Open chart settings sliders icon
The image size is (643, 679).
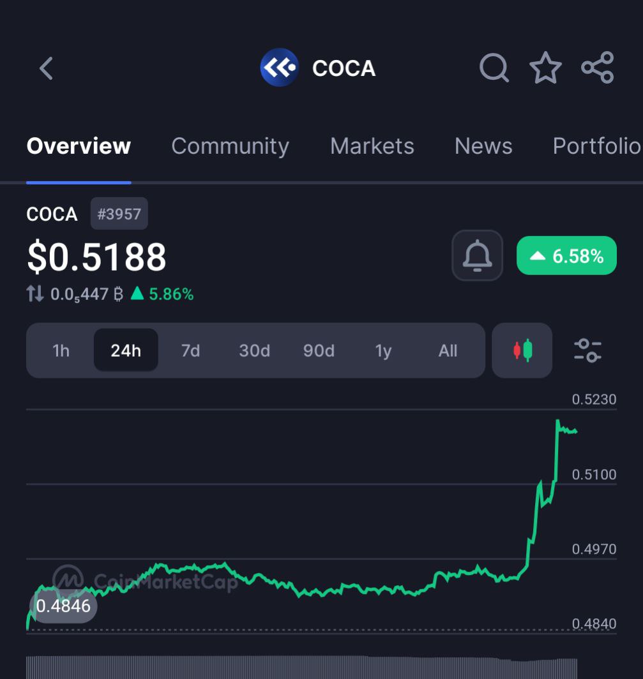[587, 350]
